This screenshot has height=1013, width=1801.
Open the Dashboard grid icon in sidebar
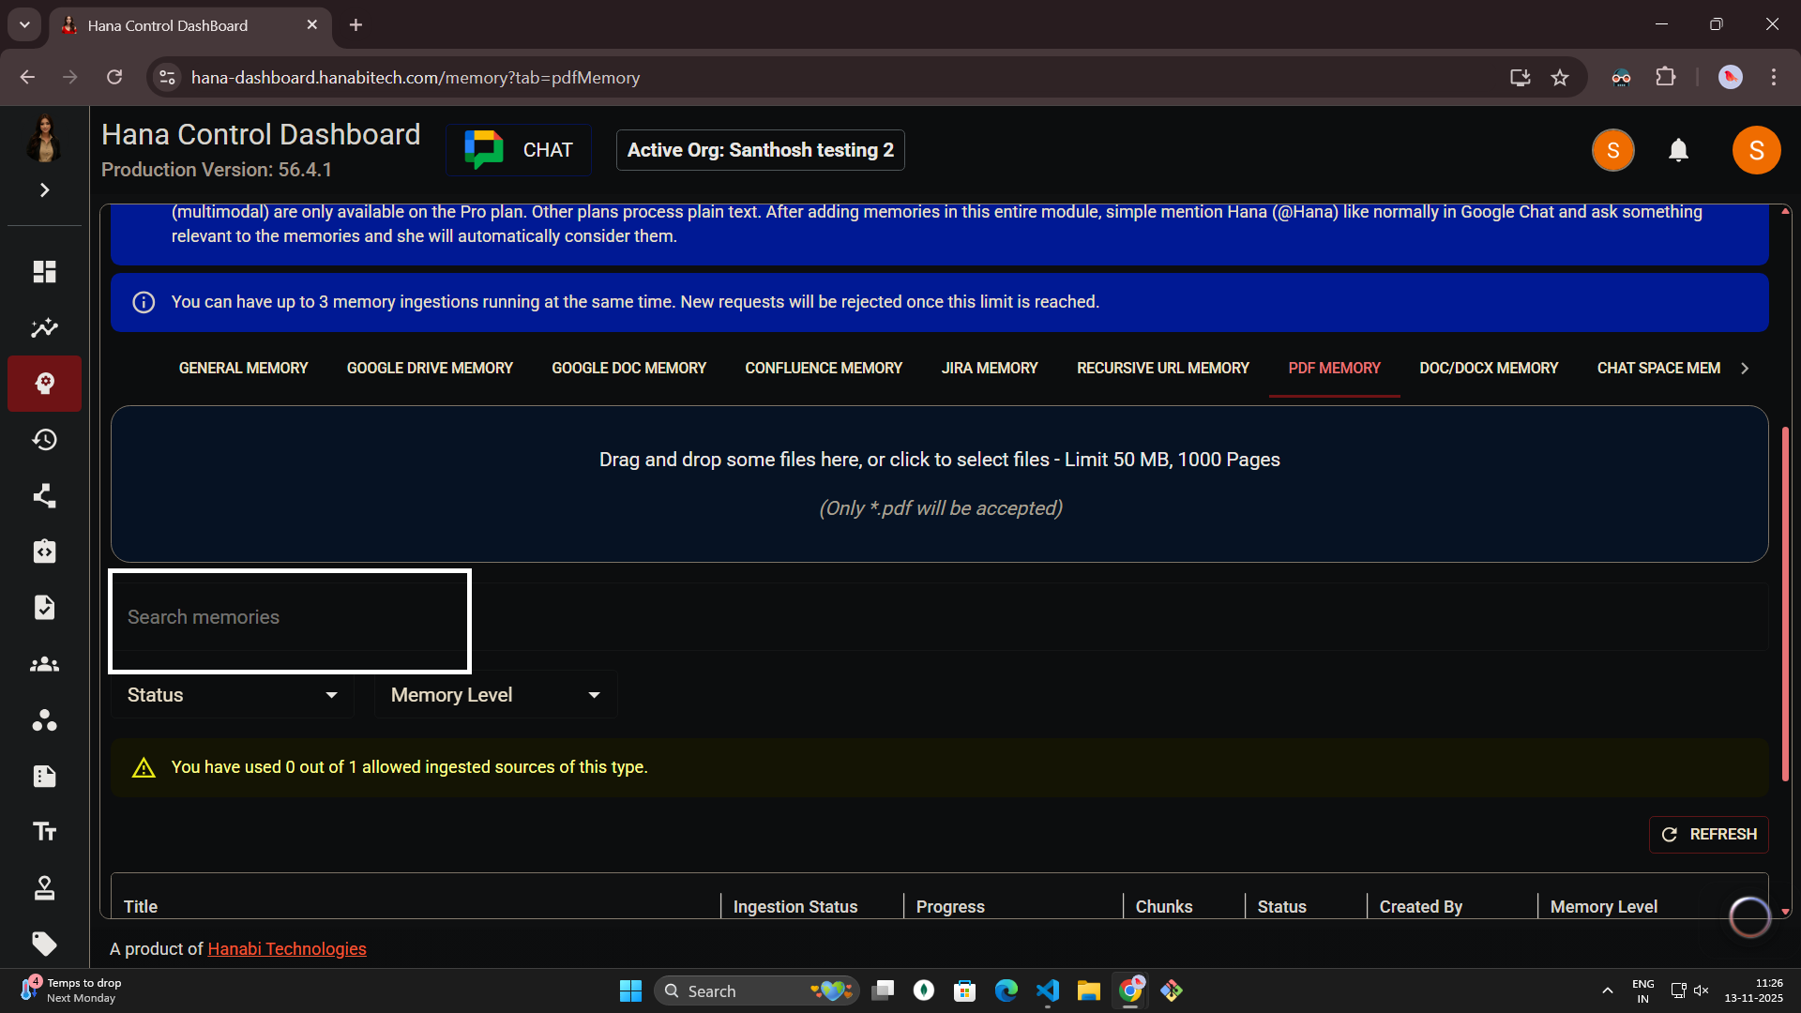(44, 272)
